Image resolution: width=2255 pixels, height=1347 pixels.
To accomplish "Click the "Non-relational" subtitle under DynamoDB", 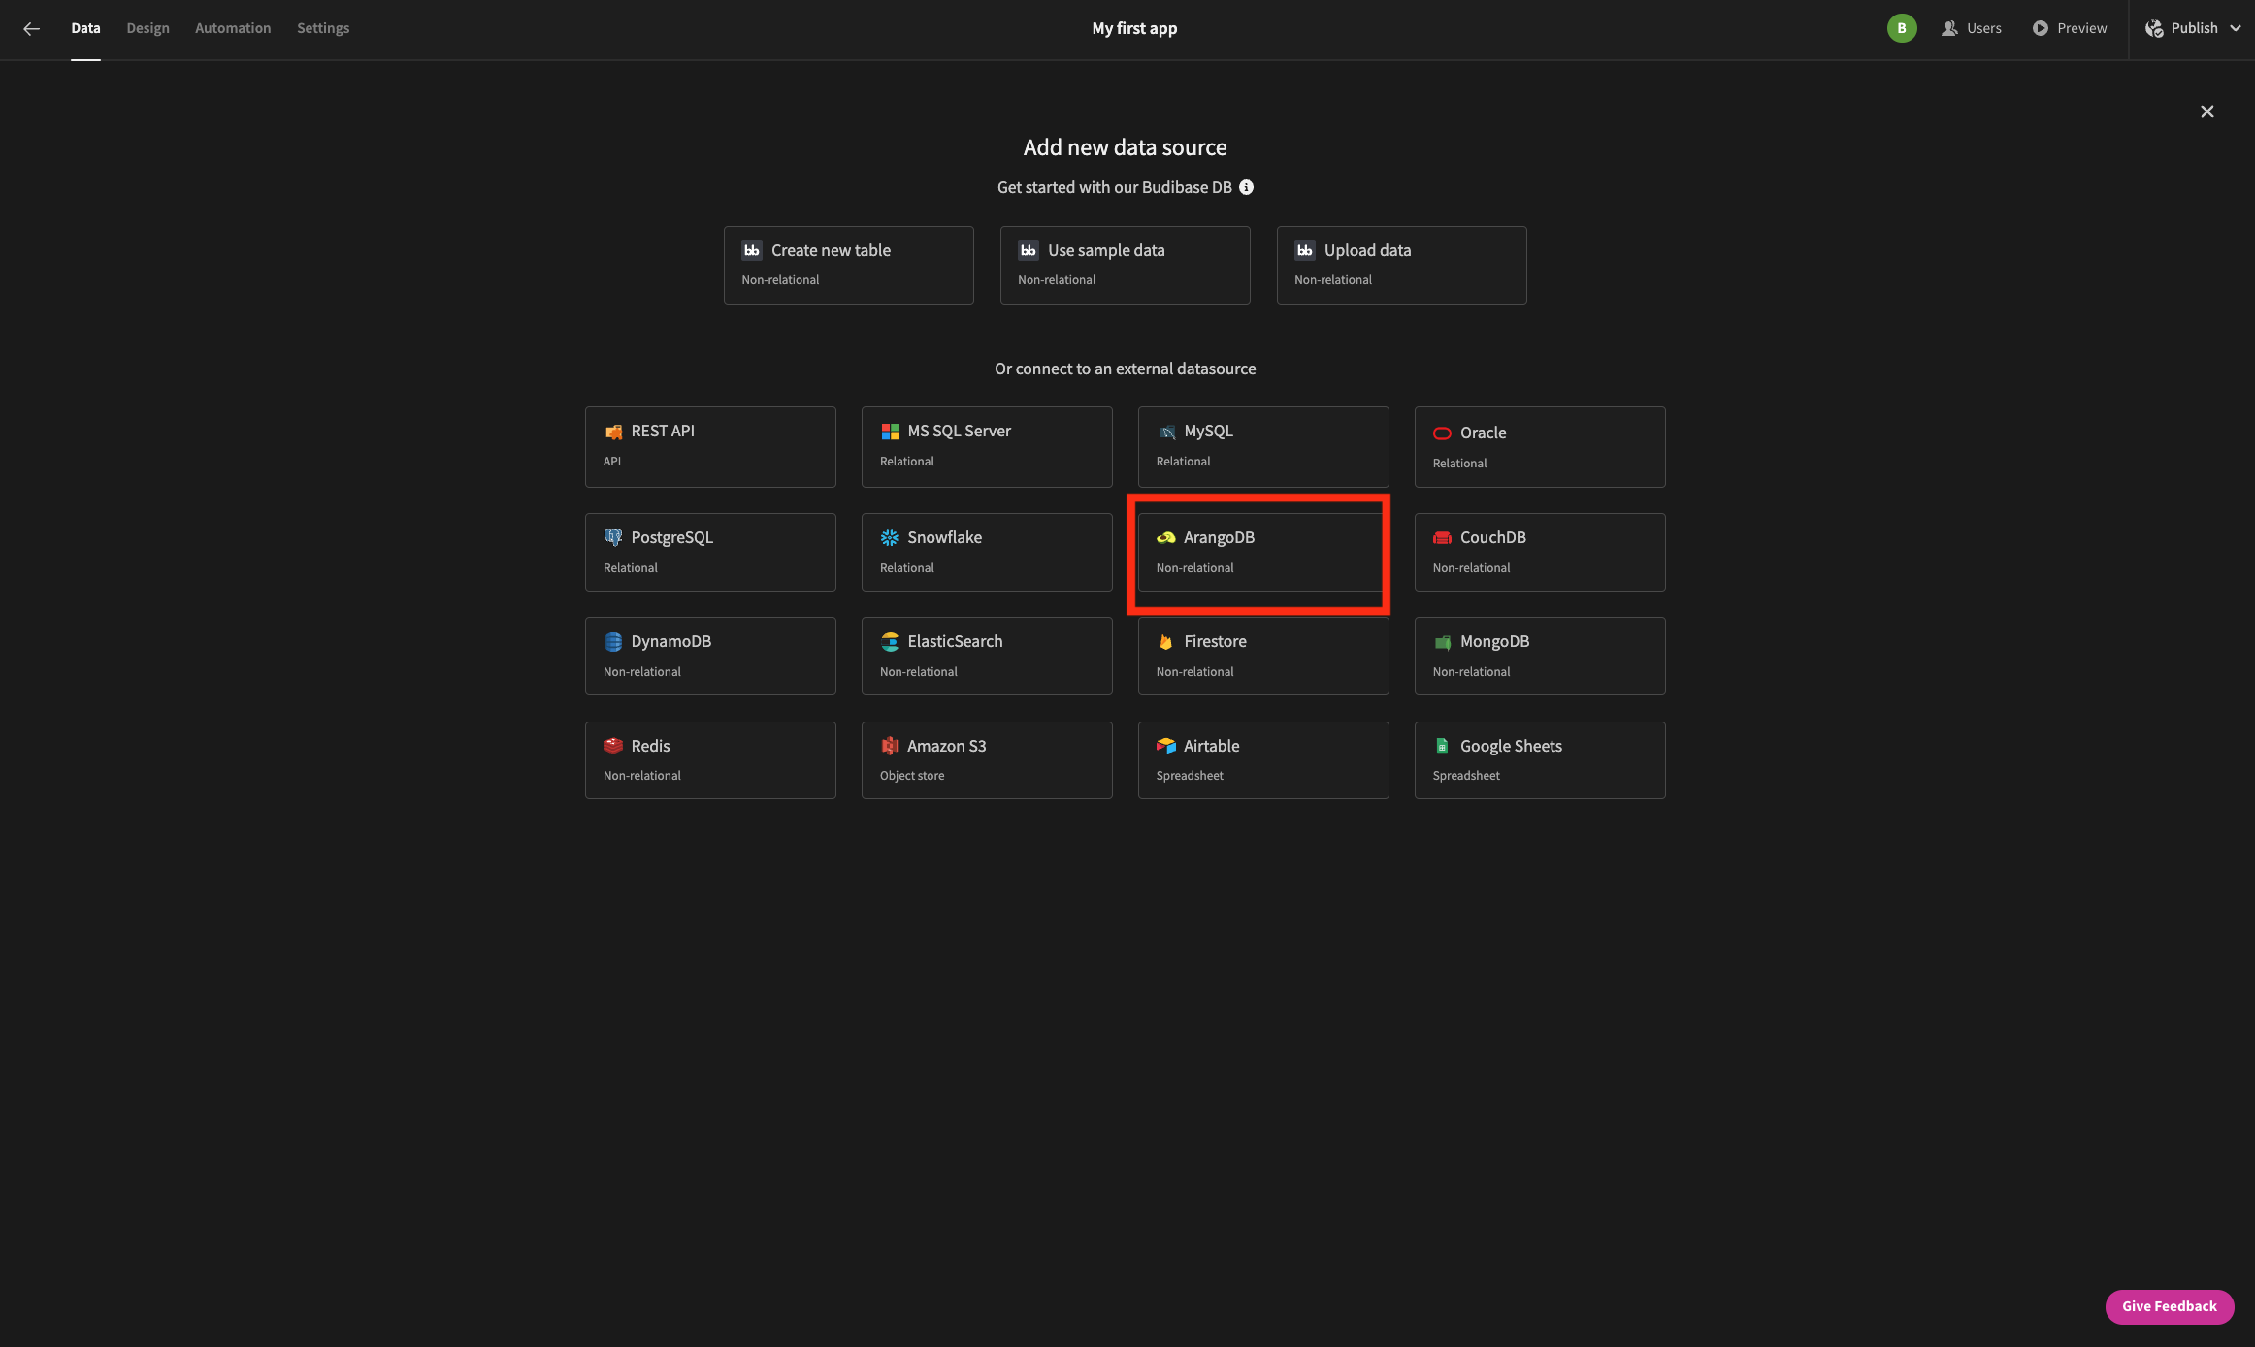I will click(642, 672).
